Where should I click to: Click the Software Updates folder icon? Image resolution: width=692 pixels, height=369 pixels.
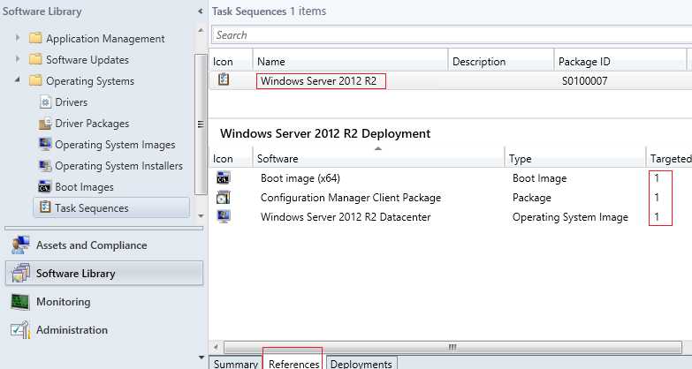click(35, 59)
